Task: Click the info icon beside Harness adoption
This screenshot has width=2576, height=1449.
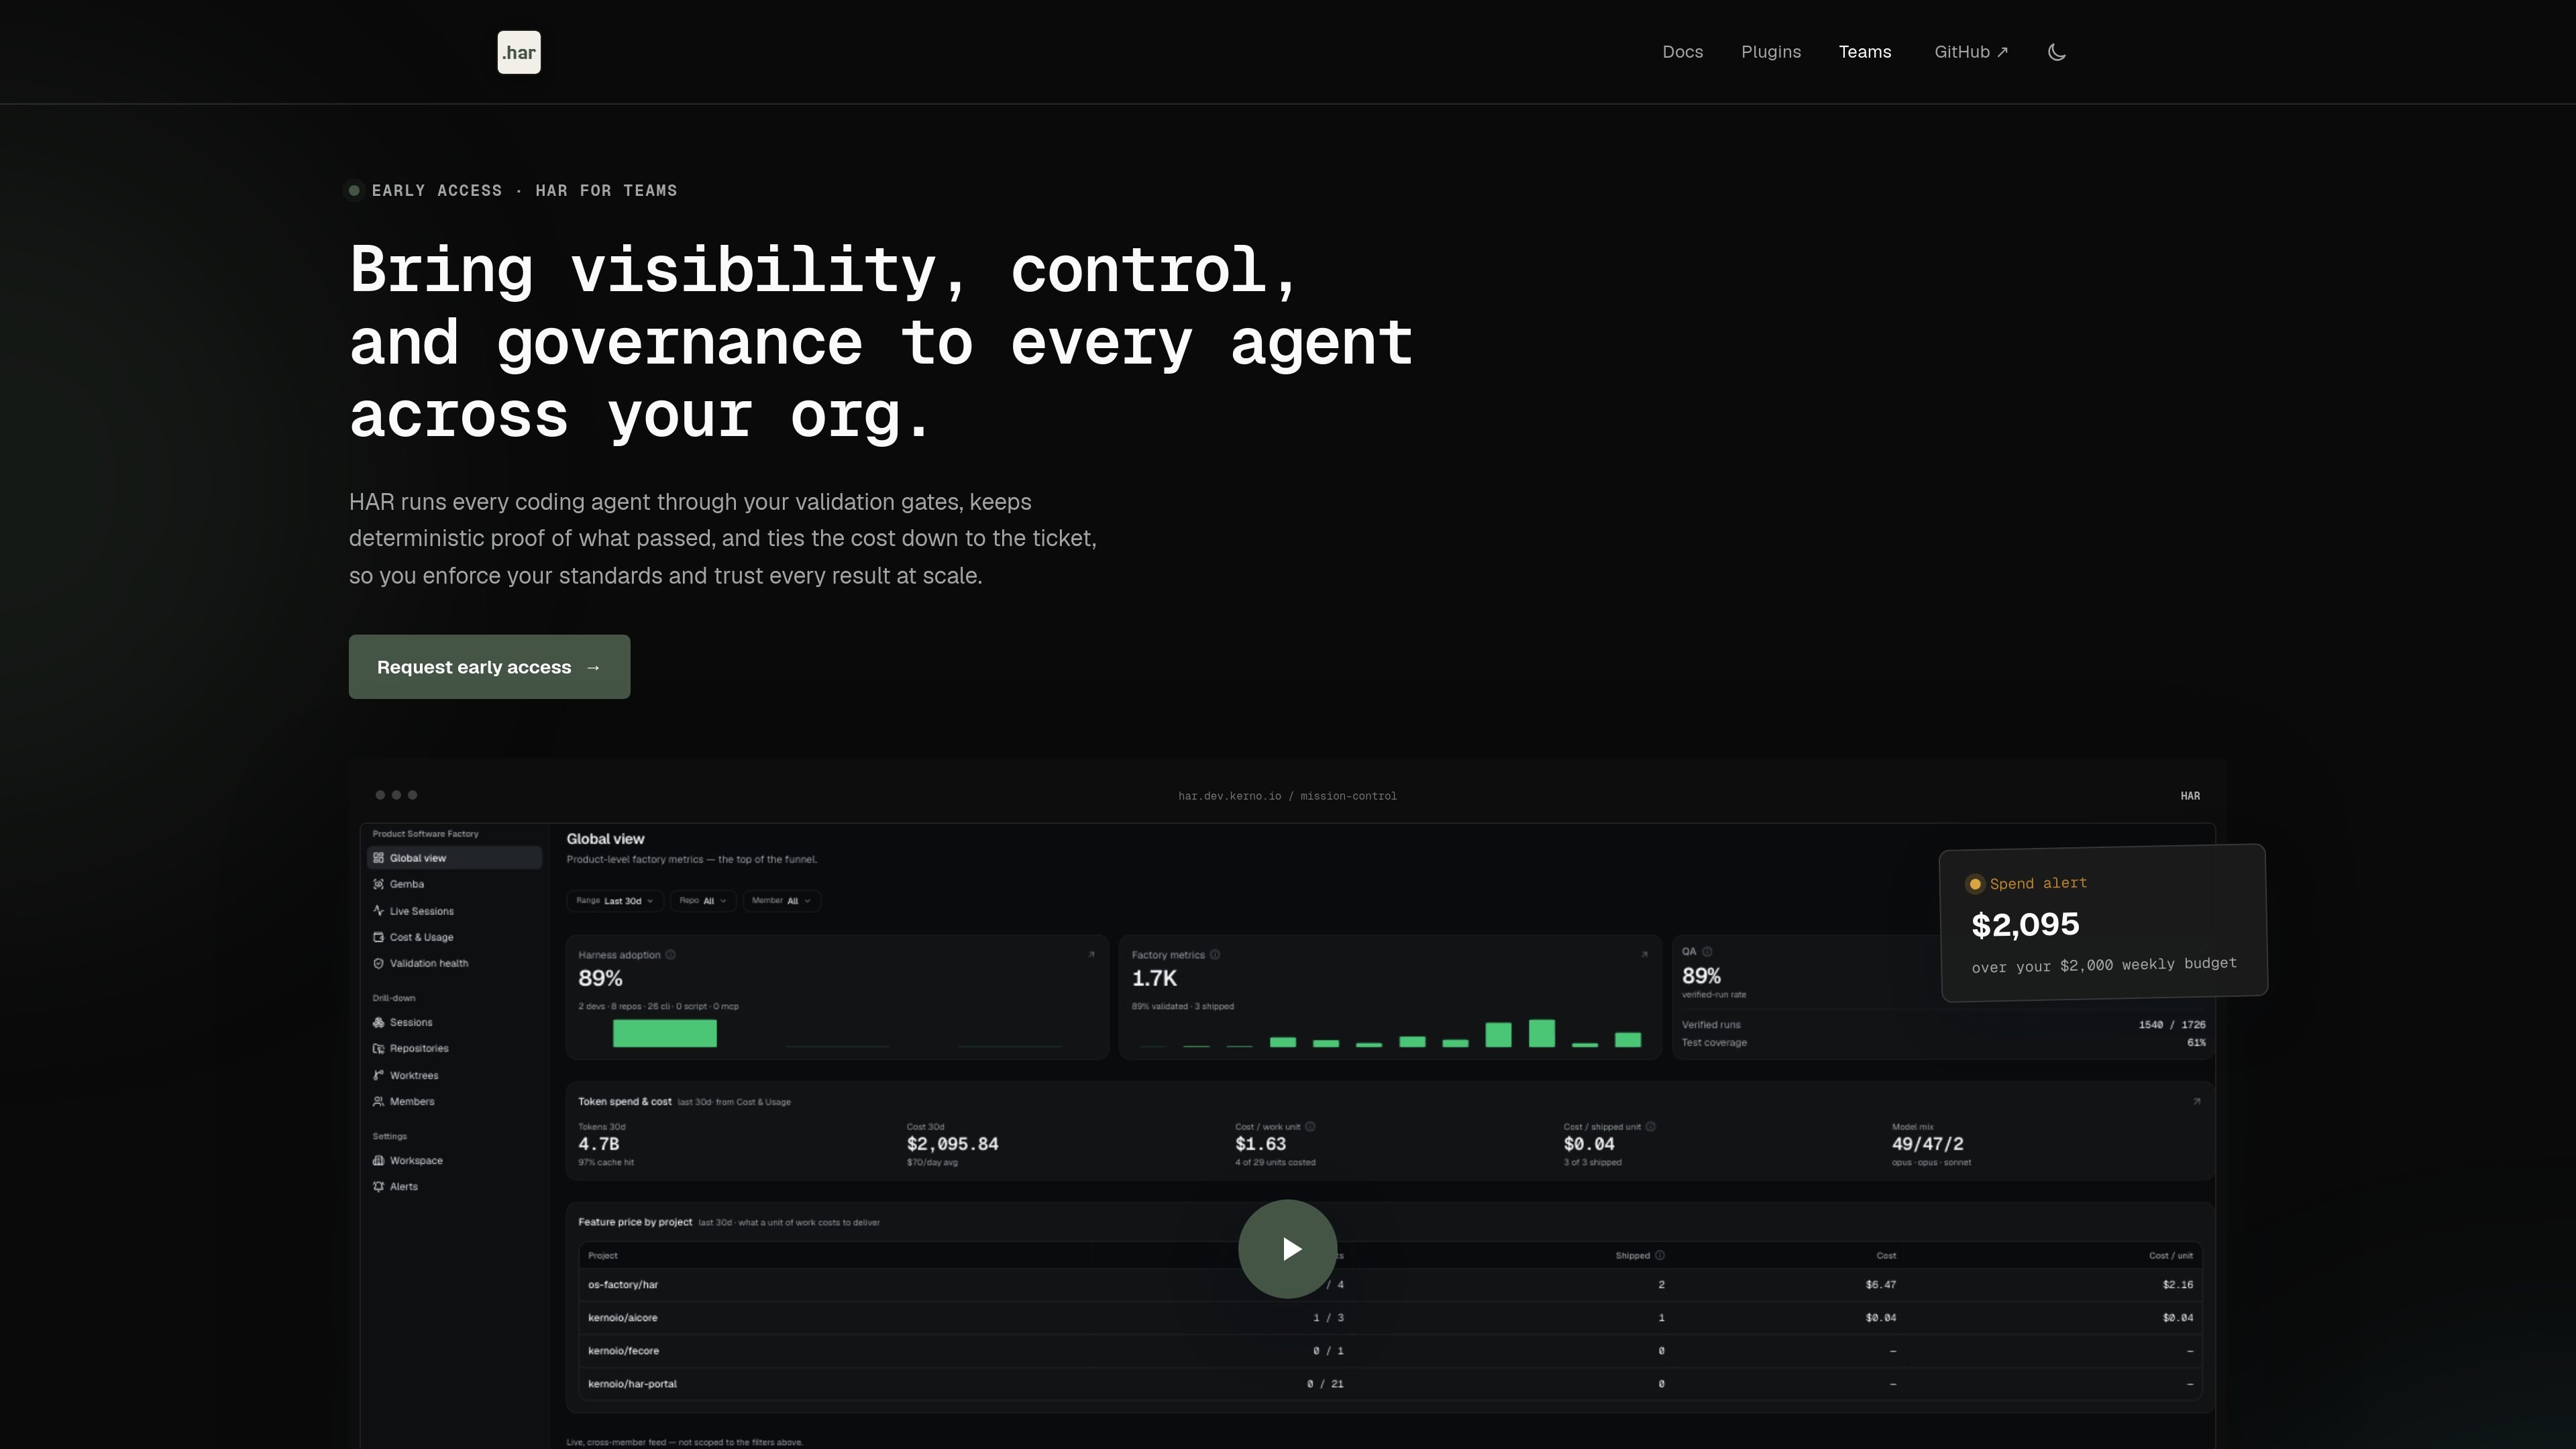Action: (x=671, y=955)
